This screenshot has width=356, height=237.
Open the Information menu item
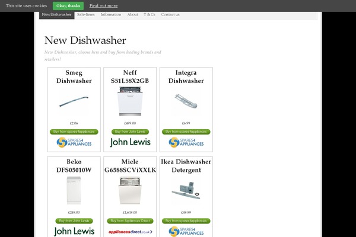tap(111, 14)
